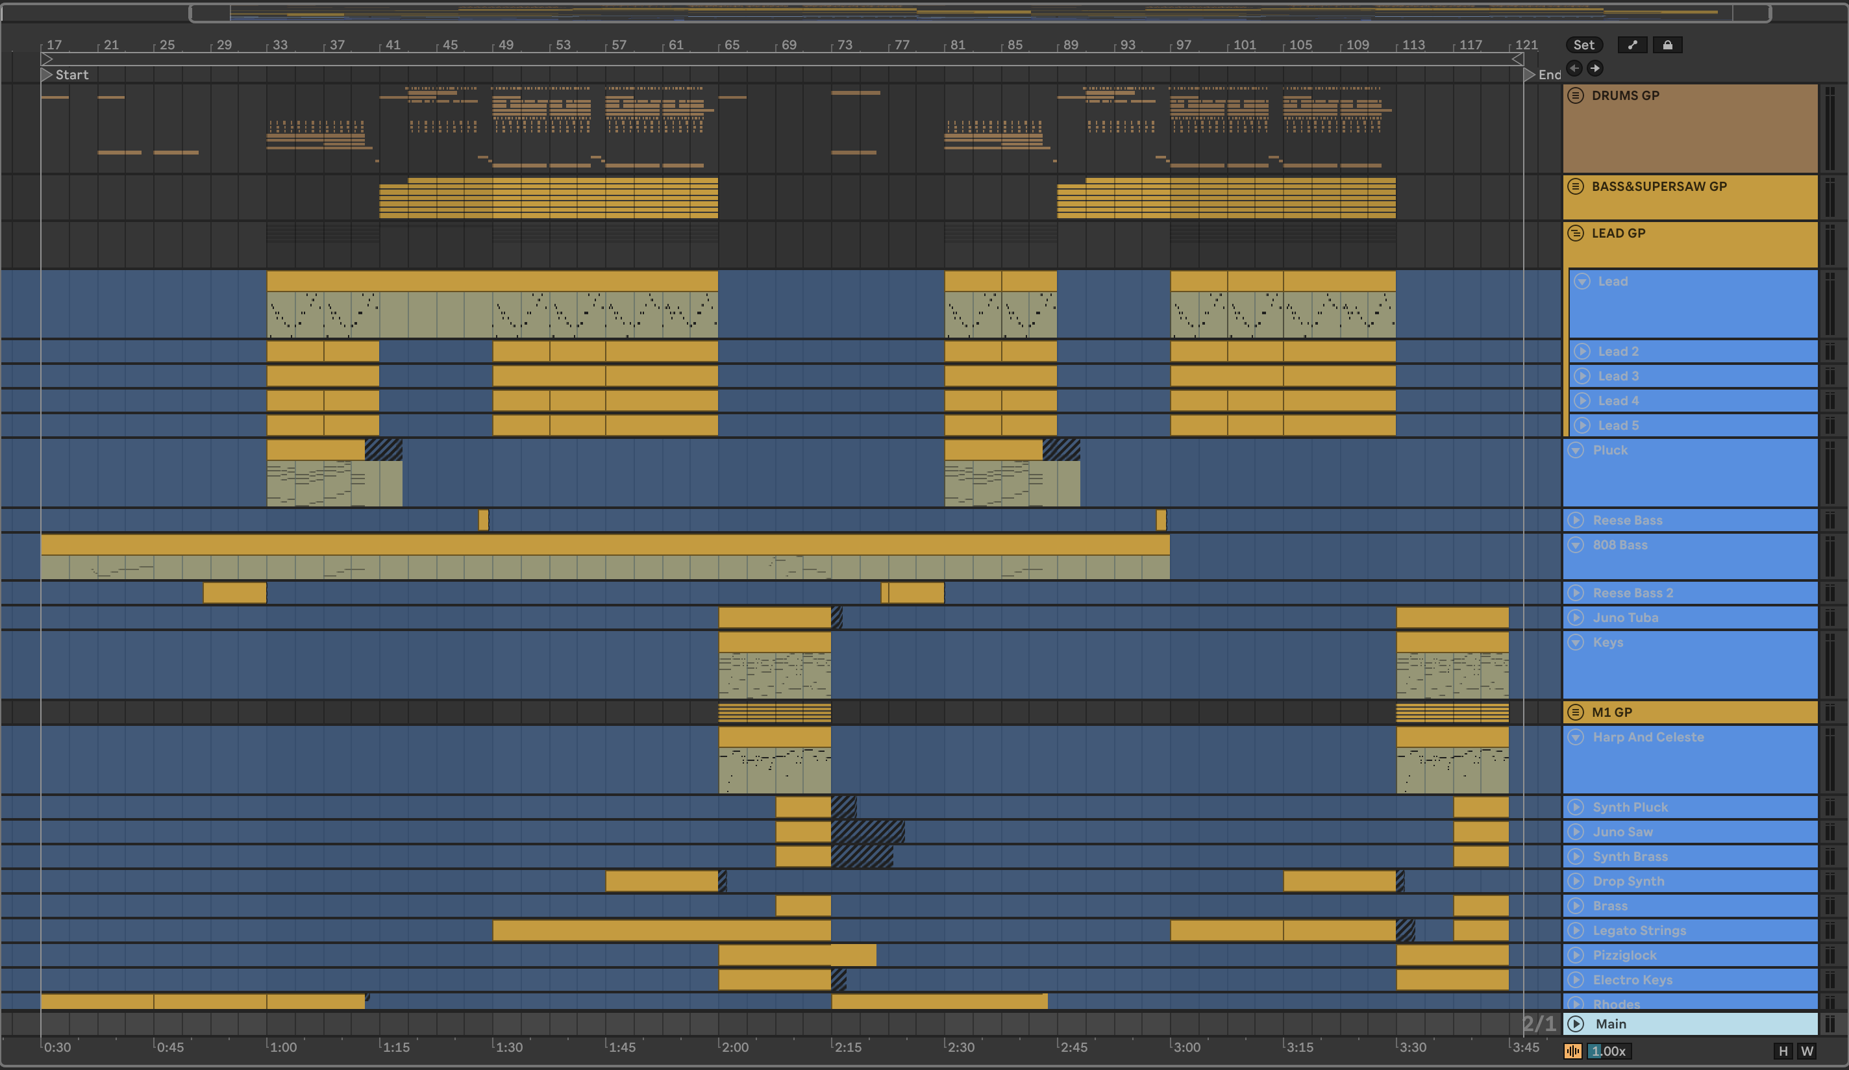Unfold the Legato Strings track
The width and height of the screenshot is (1849, 1070).
[1576, 930]
